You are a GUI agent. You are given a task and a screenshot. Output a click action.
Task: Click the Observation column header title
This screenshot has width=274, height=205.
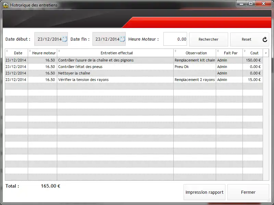click(196, 53)
